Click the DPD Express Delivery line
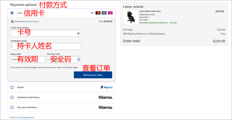The width and height of the screenshot is (232, 120). pos(144,34)
